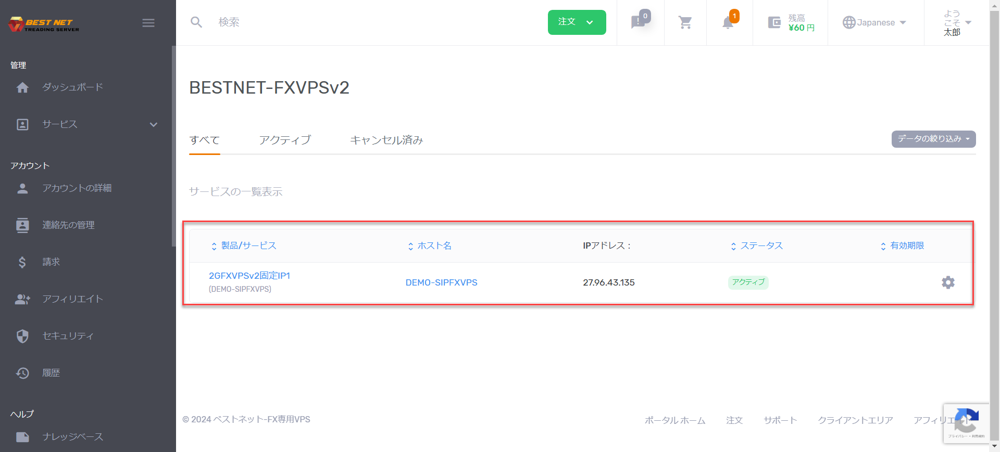
Task: Click the アフィリエイト people icon
Action: [x=22, y=299]
